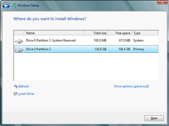
Task: Click the Drive 0 Partition 2 drive icon
Action: [x=19, y=50]
